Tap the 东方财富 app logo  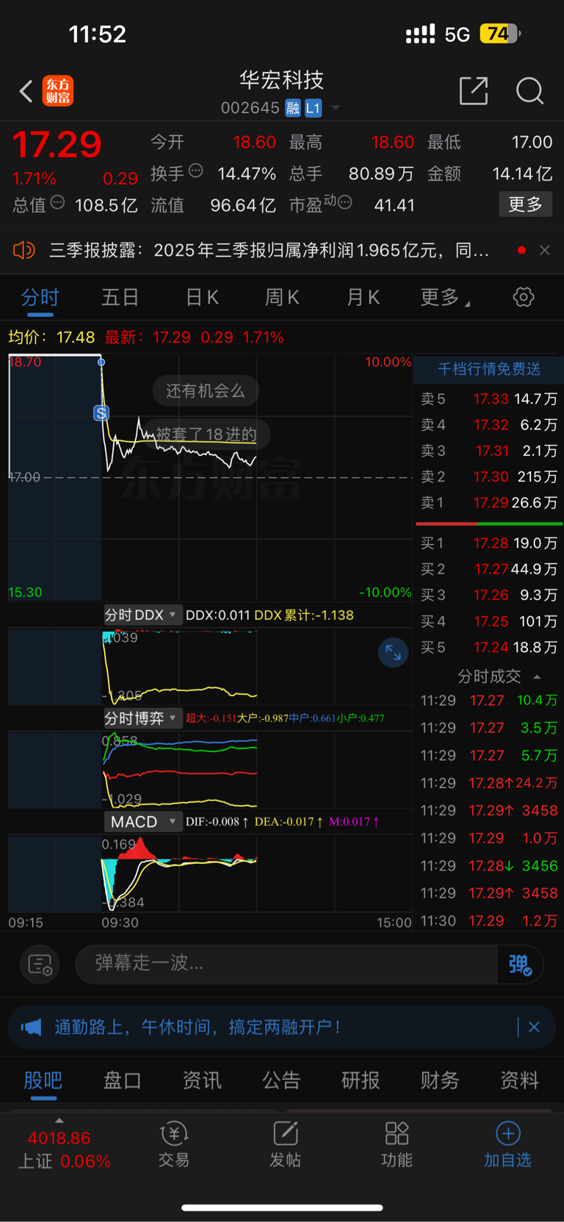pos(58,91)
